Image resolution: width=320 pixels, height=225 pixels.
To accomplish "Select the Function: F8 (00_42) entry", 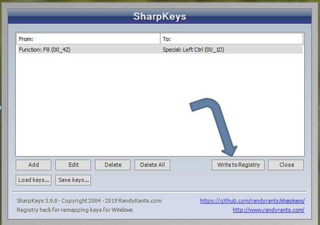I will pyautogui.click(x=45, y=50).
